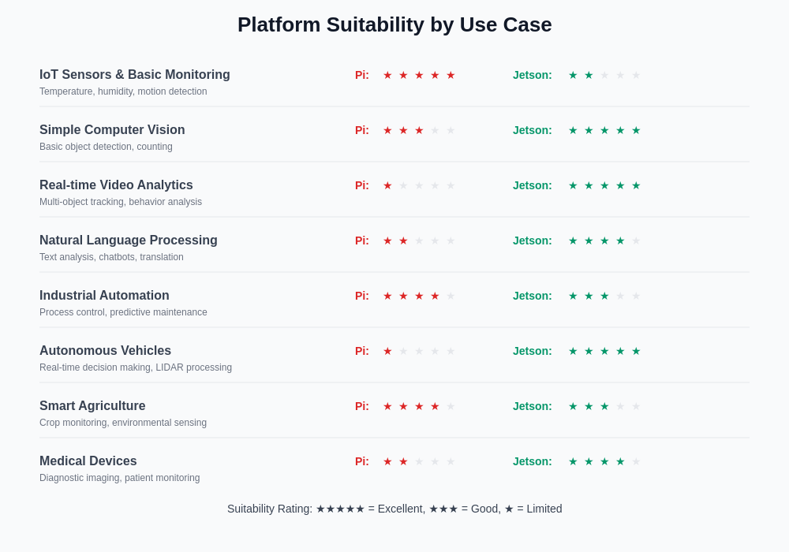Click the first Jetson star for IoT Sensors
Image resolution: width=789 pixels, height=552 pixels.
(573, 75)
